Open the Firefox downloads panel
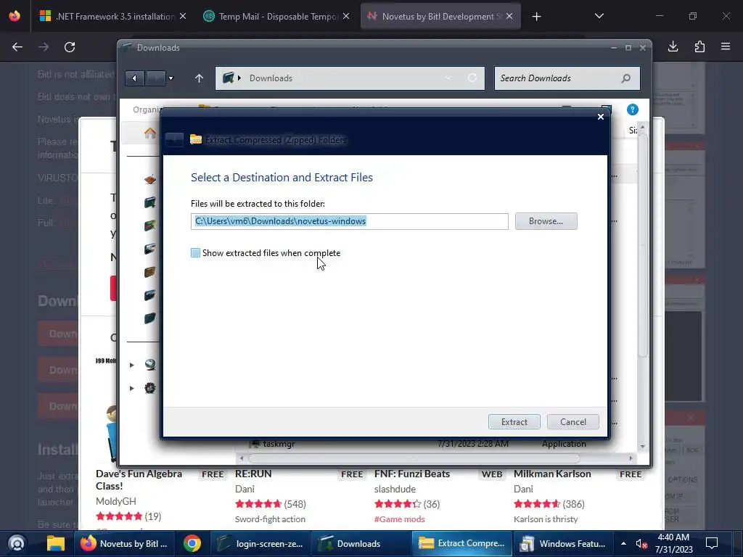Image resolution: width=743 pixels, height=557 pixels. click(673, 46)
